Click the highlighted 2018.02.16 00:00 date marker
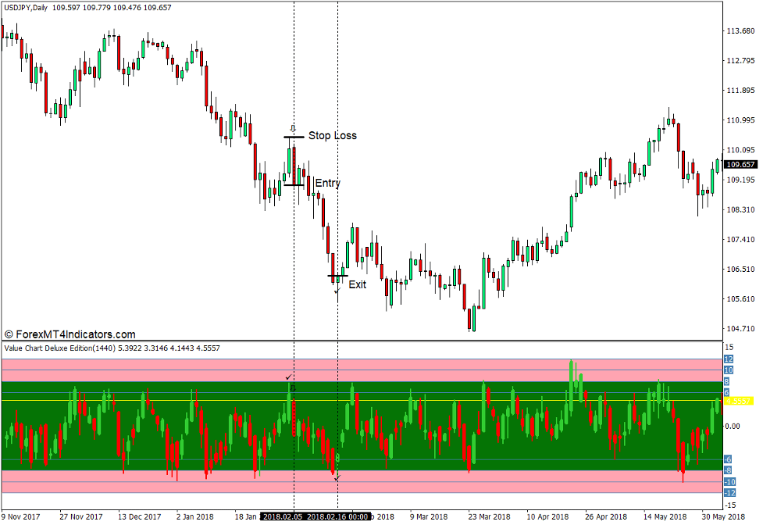Viewport: 763px width, 525px height. (336, 516)
